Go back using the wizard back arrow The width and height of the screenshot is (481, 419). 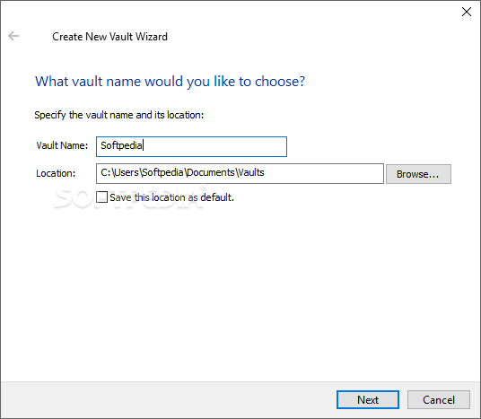[x=13, y=36]
